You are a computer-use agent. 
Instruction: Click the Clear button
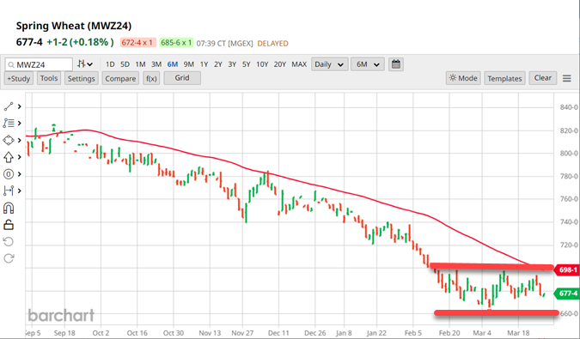543,78
